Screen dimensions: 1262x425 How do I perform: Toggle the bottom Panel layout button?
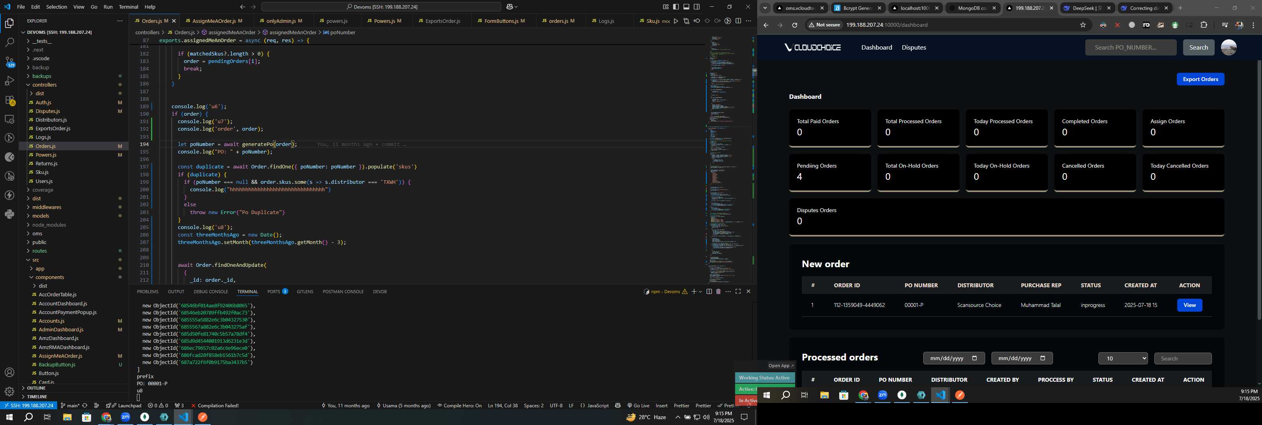[686, 7]
